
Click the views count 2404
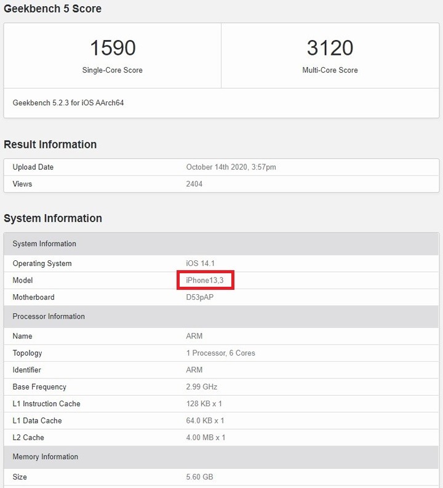click(x=194, y=184)
